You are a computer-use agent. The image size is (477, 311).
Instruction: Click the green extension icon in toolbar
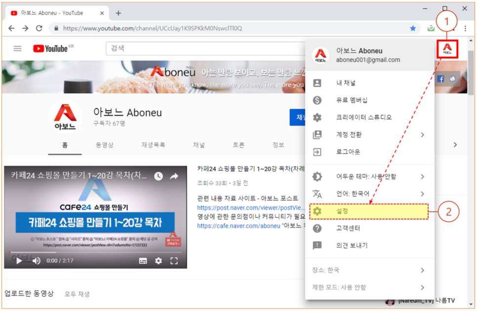click(x=431, y=28)
